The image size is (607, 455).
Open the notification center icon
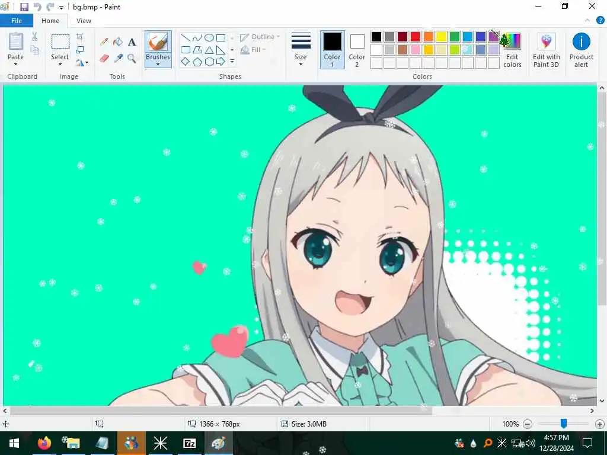tap(587, 443)
